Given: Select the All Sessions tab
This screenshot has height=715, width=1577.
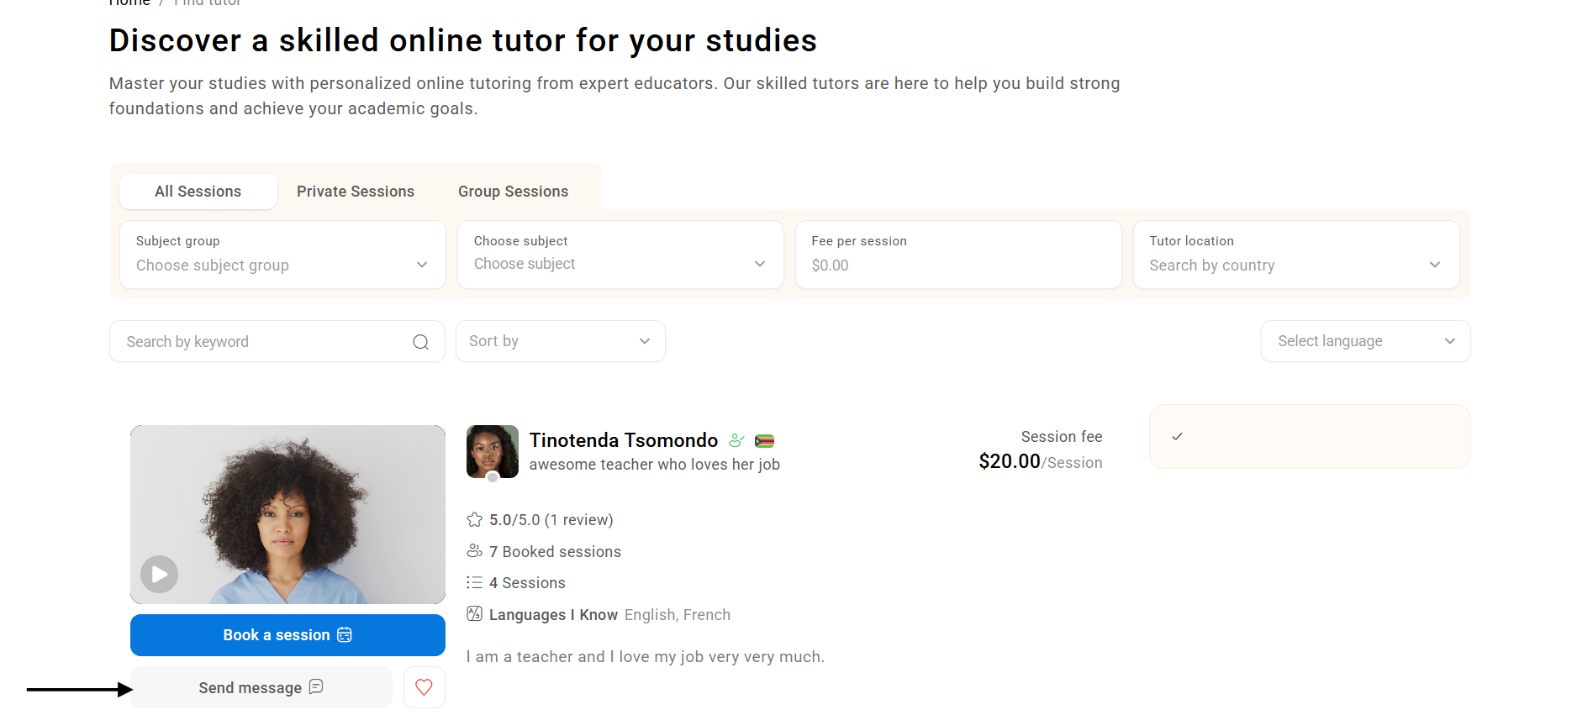Looking at the screenshot, I should point(198,192).
